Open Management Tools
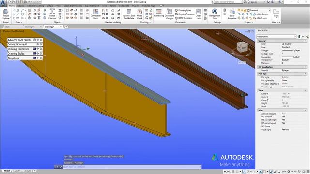This screenshot has width=310, height=174. click(215, 14)
